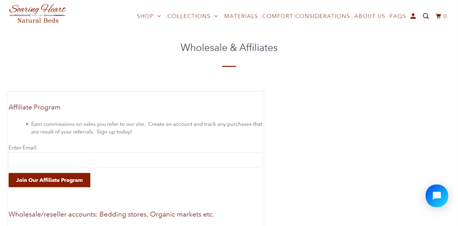Open search via the magnifying glass icon
Screen dimensions: 458x226
coord(425,16)
